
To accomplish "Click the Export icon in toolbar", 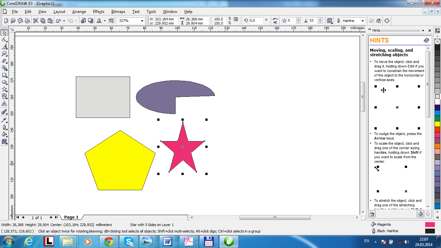I will 90,21.
